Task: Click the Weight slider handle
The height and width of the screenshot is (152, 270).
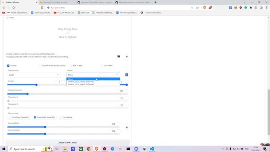Action: (37, 85)
